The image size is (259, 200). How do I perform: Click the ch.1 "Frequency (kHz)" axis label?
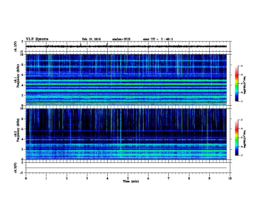pos(18,76)
